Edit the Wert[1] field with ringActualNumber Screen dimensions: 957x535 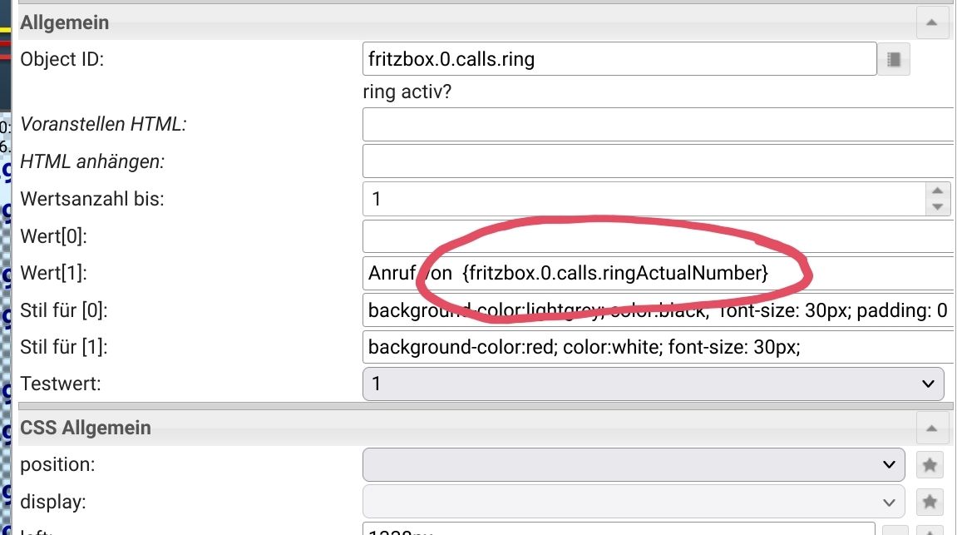pos(657,273)
